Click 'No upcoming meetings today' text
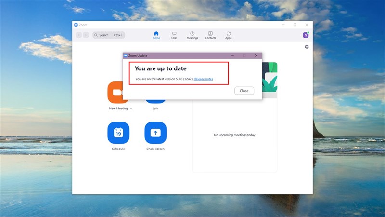Image resolution: width=385 pixels, height=217 pixels. [234, 135]
